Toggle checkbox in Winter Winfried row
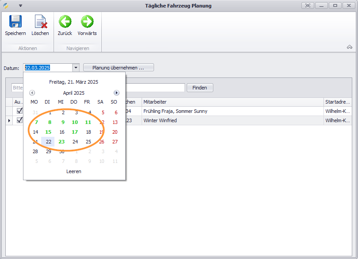Screen dimensions: 358x259 (19, 120)
